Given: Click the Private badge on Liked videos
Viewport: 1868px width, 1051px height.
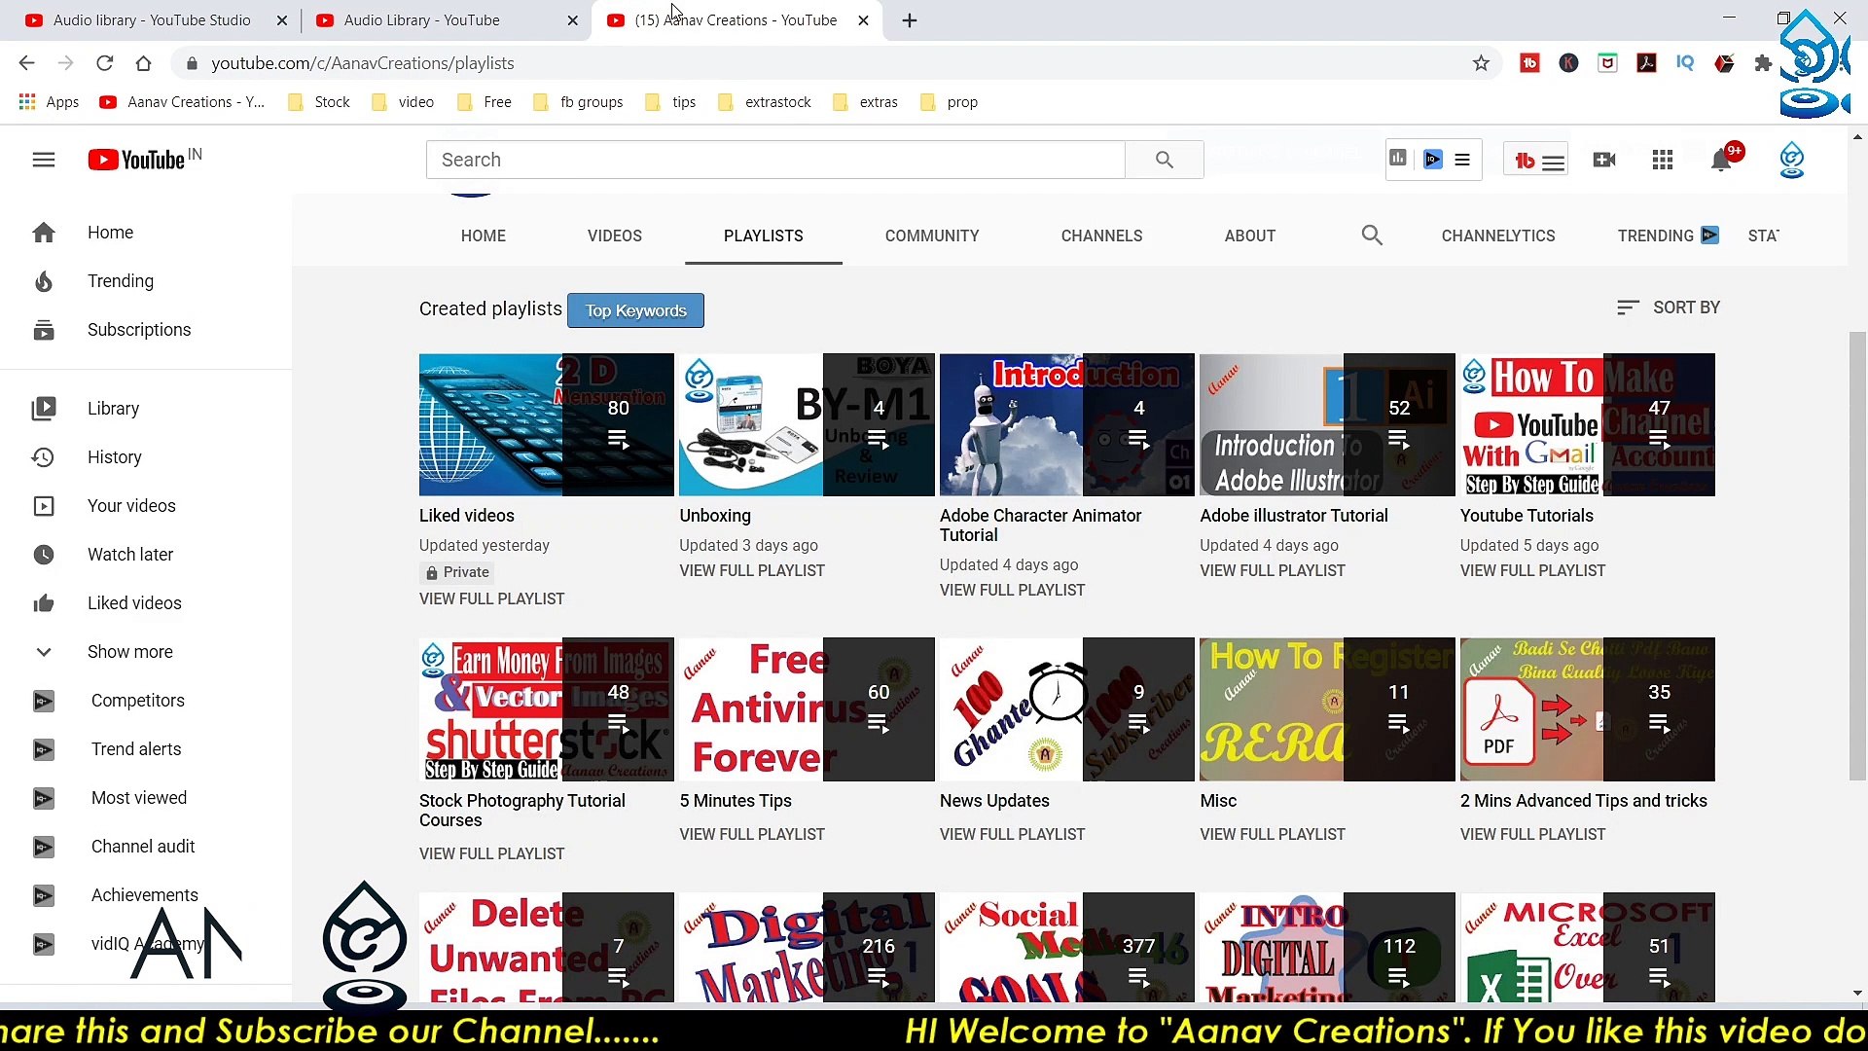Looking at the screenshot, I should pyautogui.click(x=456, y=572).
